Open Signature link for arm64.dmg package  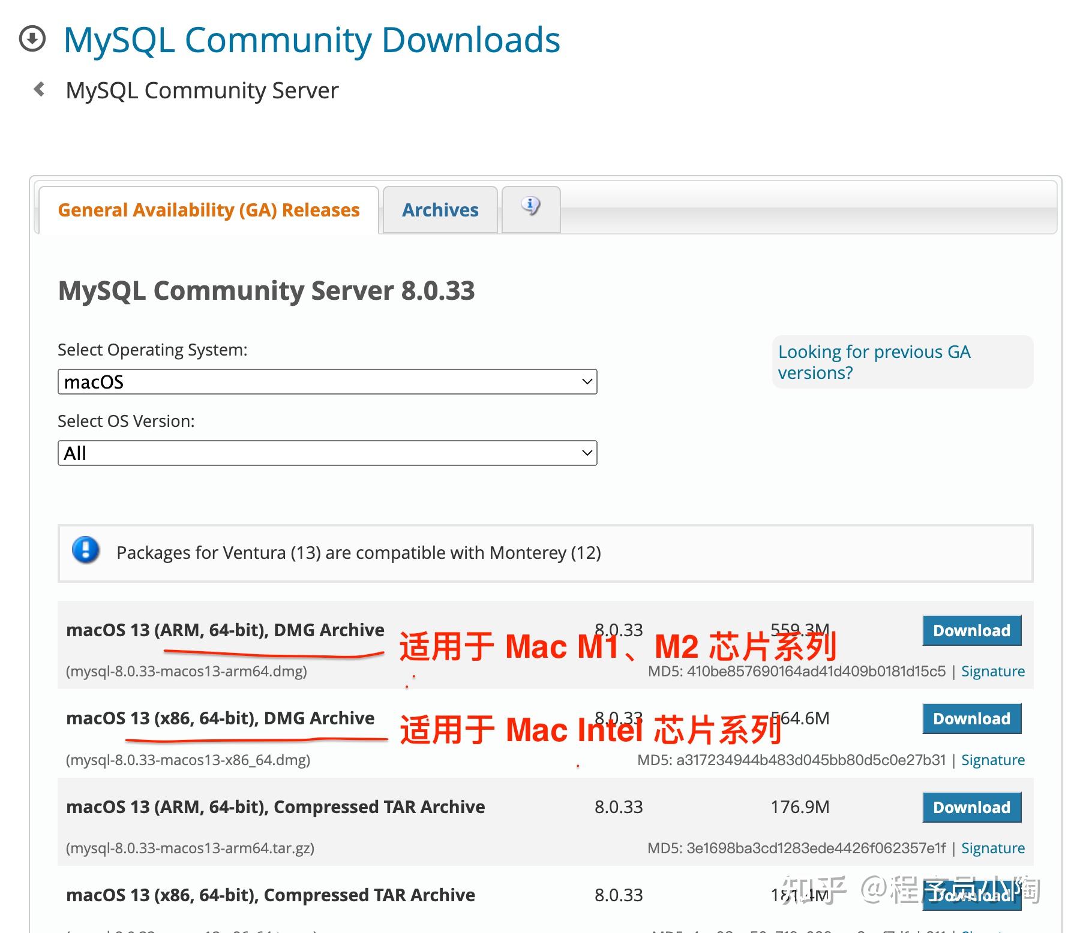tap(993, 671)
